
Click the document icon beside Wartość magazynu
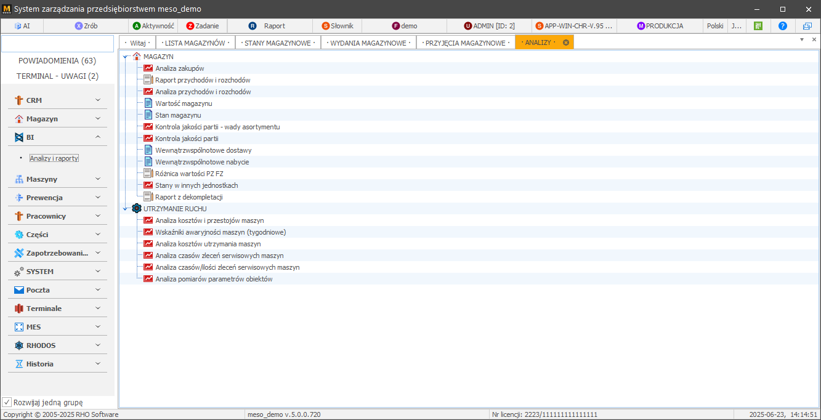click(x=148, y=103)
